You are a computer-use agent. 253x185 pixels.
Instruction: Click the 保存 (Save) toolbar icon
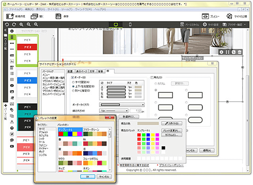(x=59, y=16)
